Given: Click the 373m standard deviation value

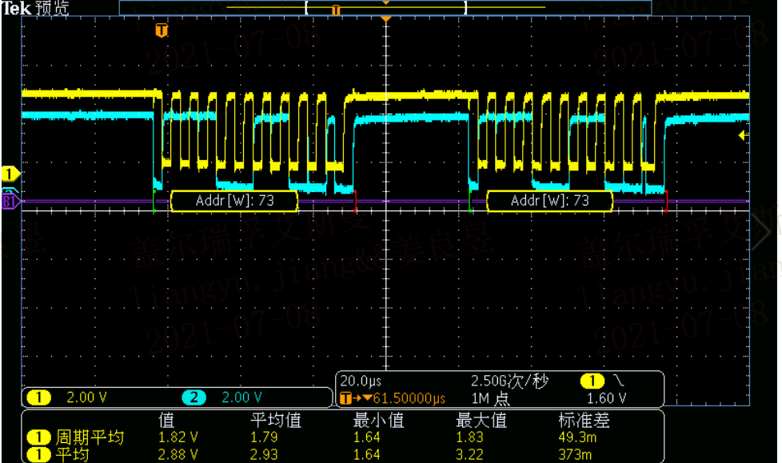Looking at the screenshot, I should point(575,454).
